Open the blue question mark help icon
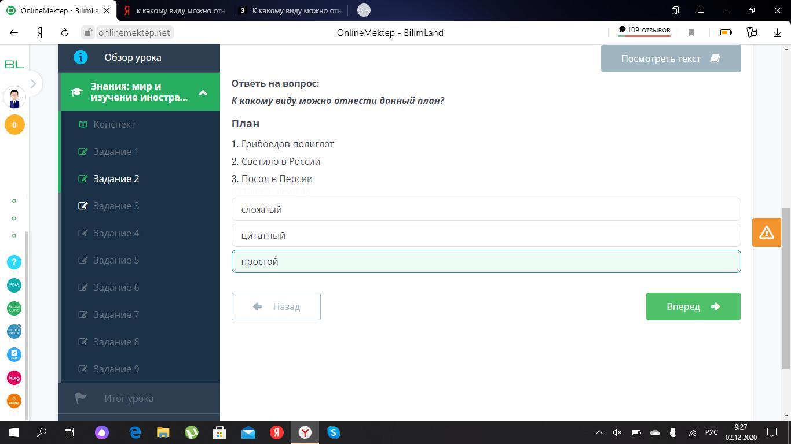Viewport: 791px width, 444px height. pyautogui.click(x=14, y=262)
